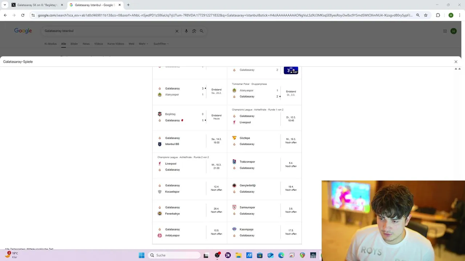Screen dimensions: 465x261
Task: Expand the Mehr dropdown
Action: pos(143,44)
